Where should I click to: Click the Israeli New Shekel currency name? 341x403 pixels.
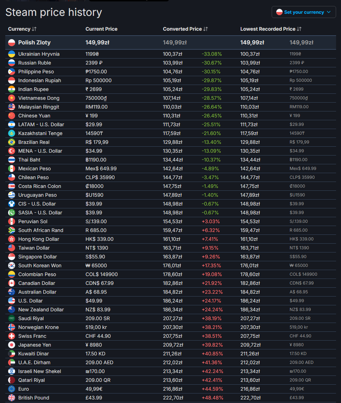pos(39,371)
